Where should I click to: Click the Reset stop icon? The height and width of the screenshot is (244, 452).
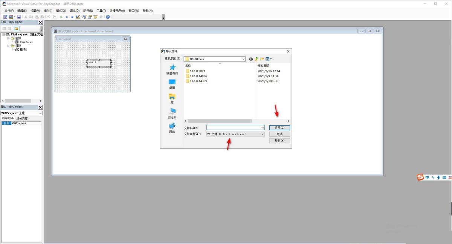tap(72, 17)
